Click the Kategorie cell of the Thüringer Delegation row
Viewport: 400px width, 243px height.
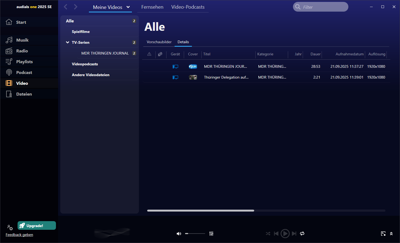click(x=272, y=77)
